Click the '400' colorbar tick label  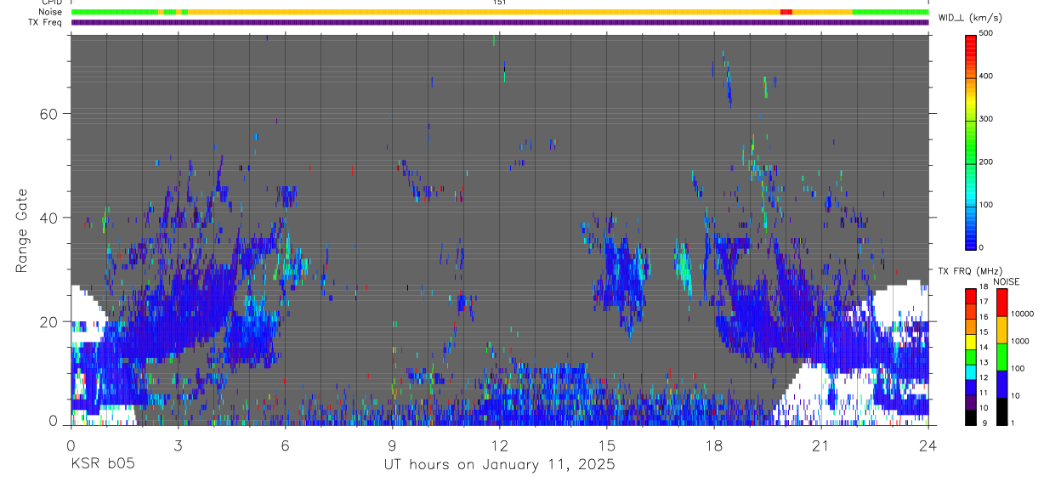tap(986, 76)
